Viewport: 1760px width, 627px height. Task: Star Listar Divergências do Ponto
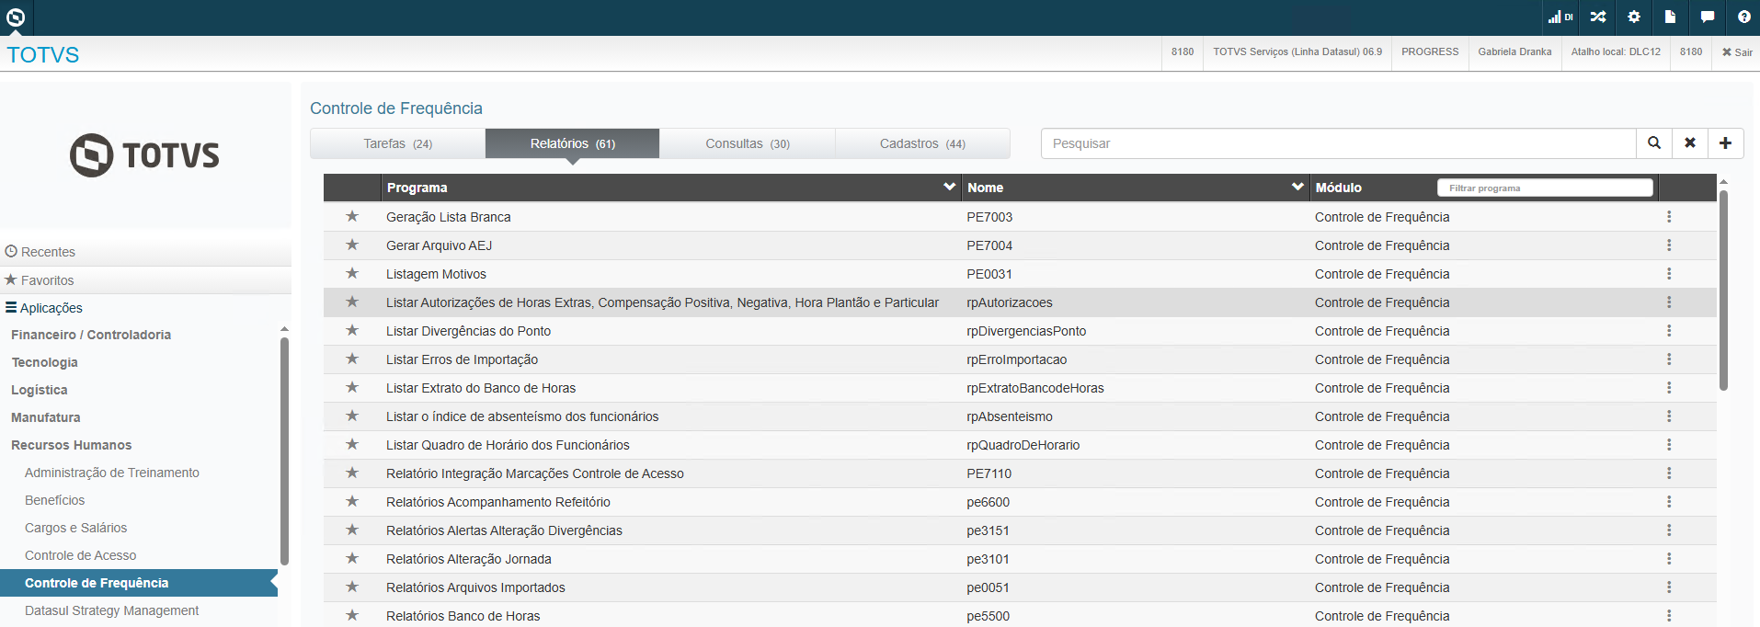coord(352,330)
